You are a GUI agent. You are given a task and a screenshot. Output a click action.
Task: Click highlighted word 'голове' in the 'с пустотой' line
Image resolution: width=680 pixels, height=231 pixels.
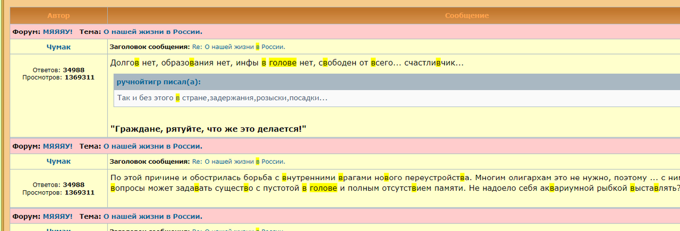(324, 188)
